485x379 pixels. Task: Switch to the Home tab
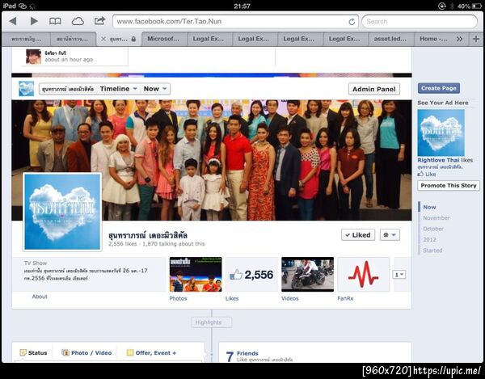coord(433,39)
